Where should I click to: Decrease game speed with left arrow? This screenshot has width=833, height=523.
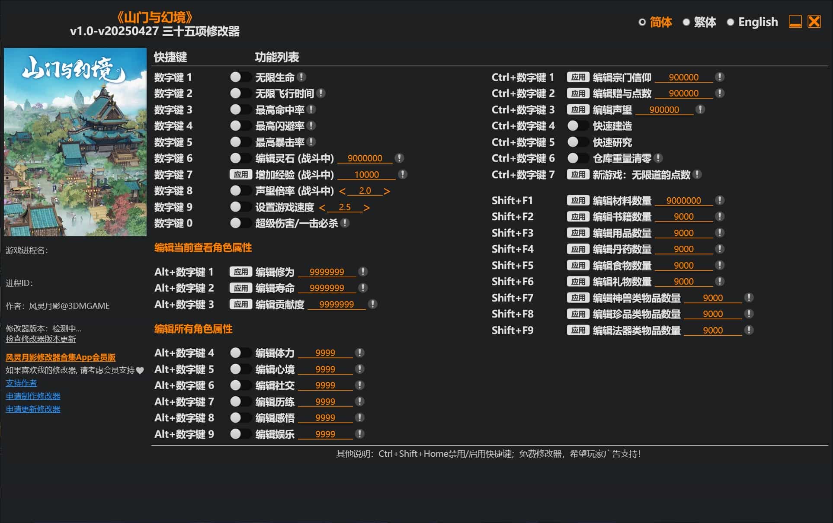[322, 208]
